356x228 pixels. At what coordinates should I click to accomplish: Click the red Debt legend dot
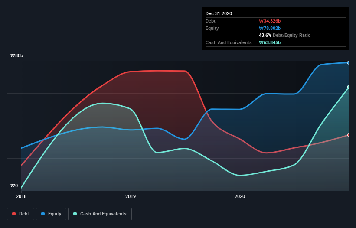click(14, 214)
